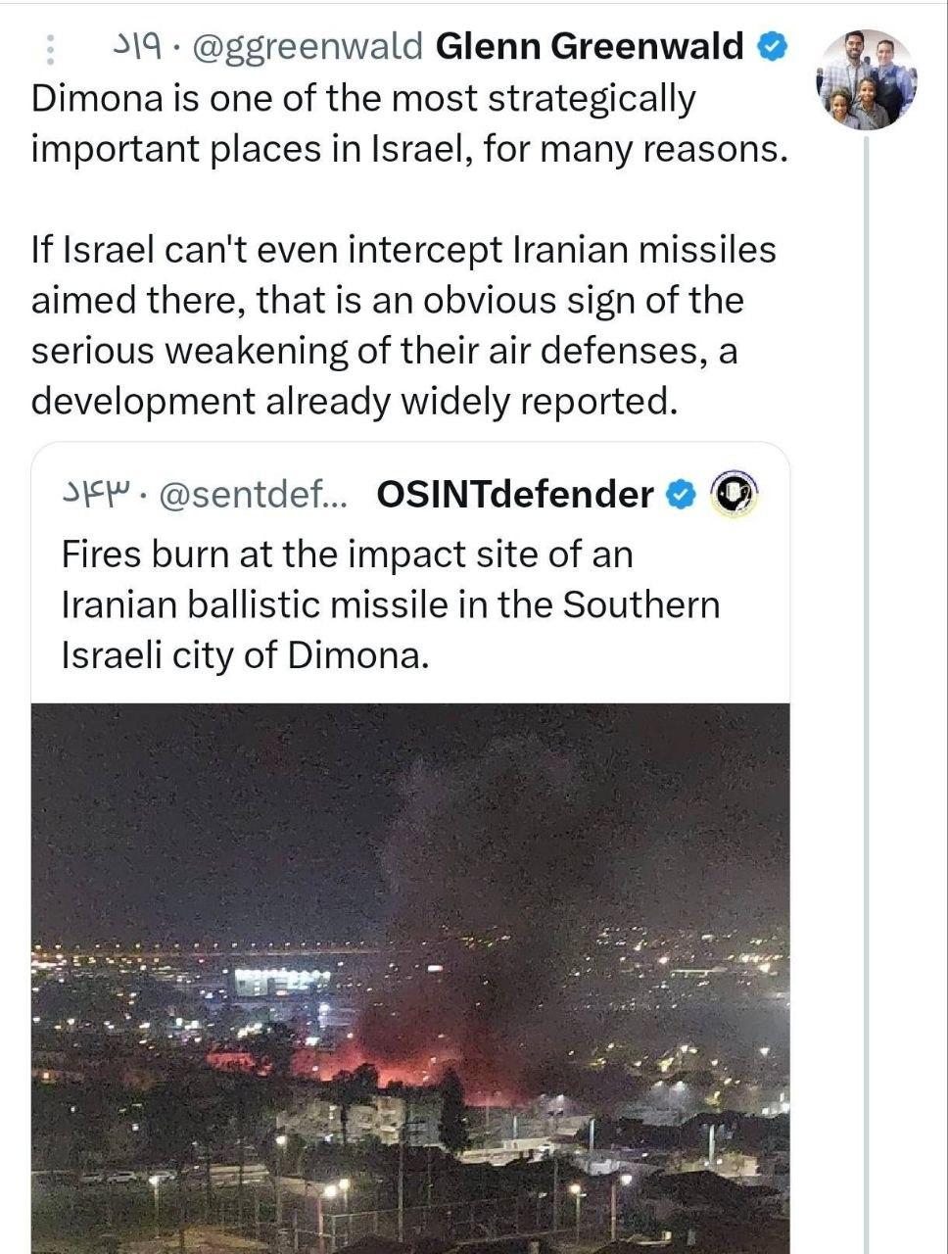Image resolution: width=948 pixels, height=1254 pixels.
Task: Open OSINTdefender's round profile avatar
Action: (x=733, y=495)
